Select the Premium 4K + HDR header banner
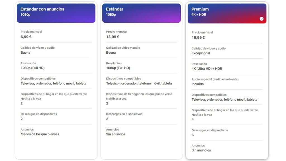Viewport: 286px width, 161px height. (227, 13)
